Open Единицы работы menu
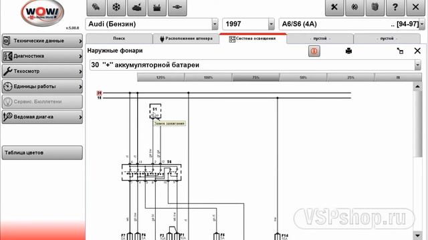The height and width of the screenshot is (240, 428). [42, 87]
